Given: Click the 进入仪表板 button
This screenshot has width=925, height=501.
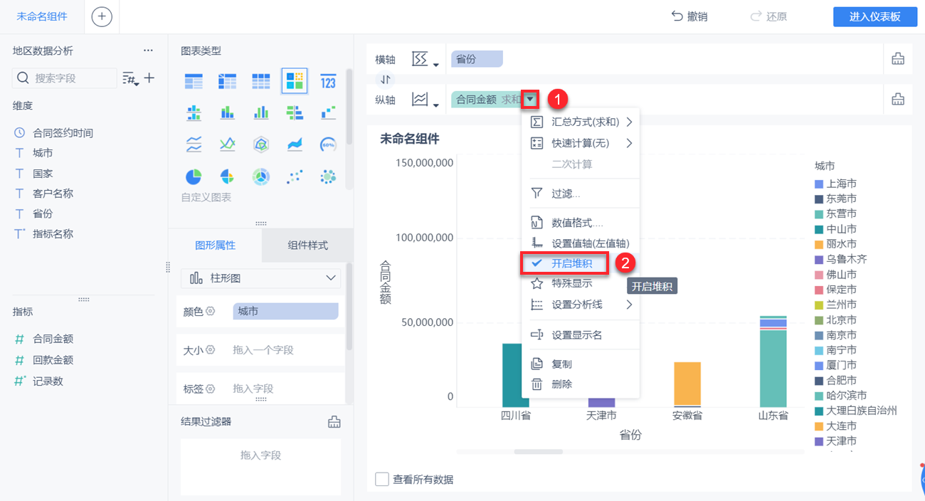Looking at the screenshot, I should click(x=874, y=17).
